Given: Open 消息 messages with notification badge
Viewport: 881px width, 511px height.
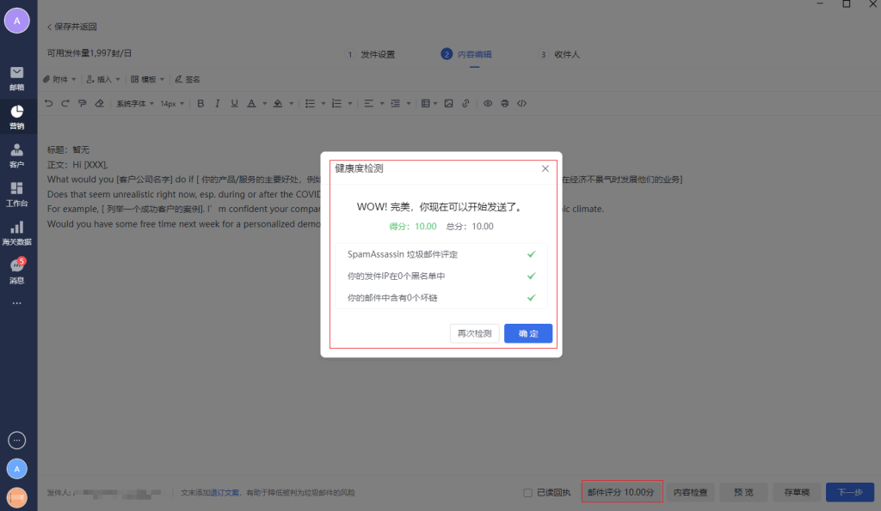Looking at the screenshot, I should (17, 271).
